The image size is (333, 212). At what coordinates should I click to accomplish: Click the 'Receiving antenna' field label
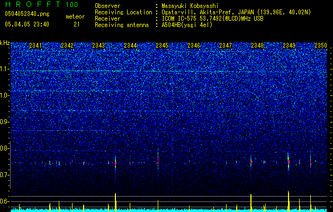[122, 25]
